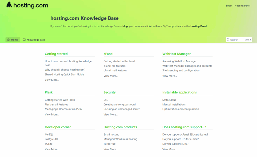257x157 pixels.
Task: Expand View More under WebHost Manager
Action: pos(169,76)
